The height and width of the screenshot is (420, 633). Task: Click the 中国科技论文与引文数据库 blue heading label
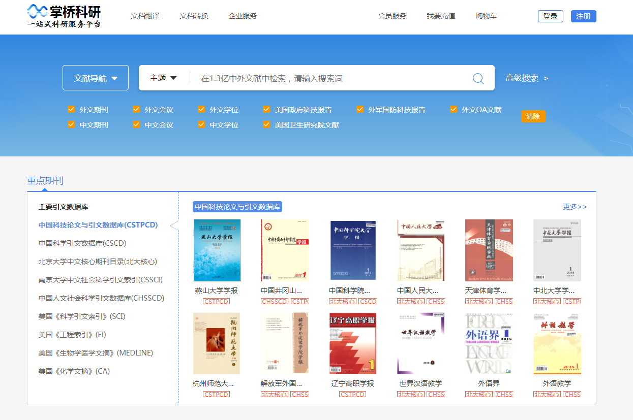[237, 207]
